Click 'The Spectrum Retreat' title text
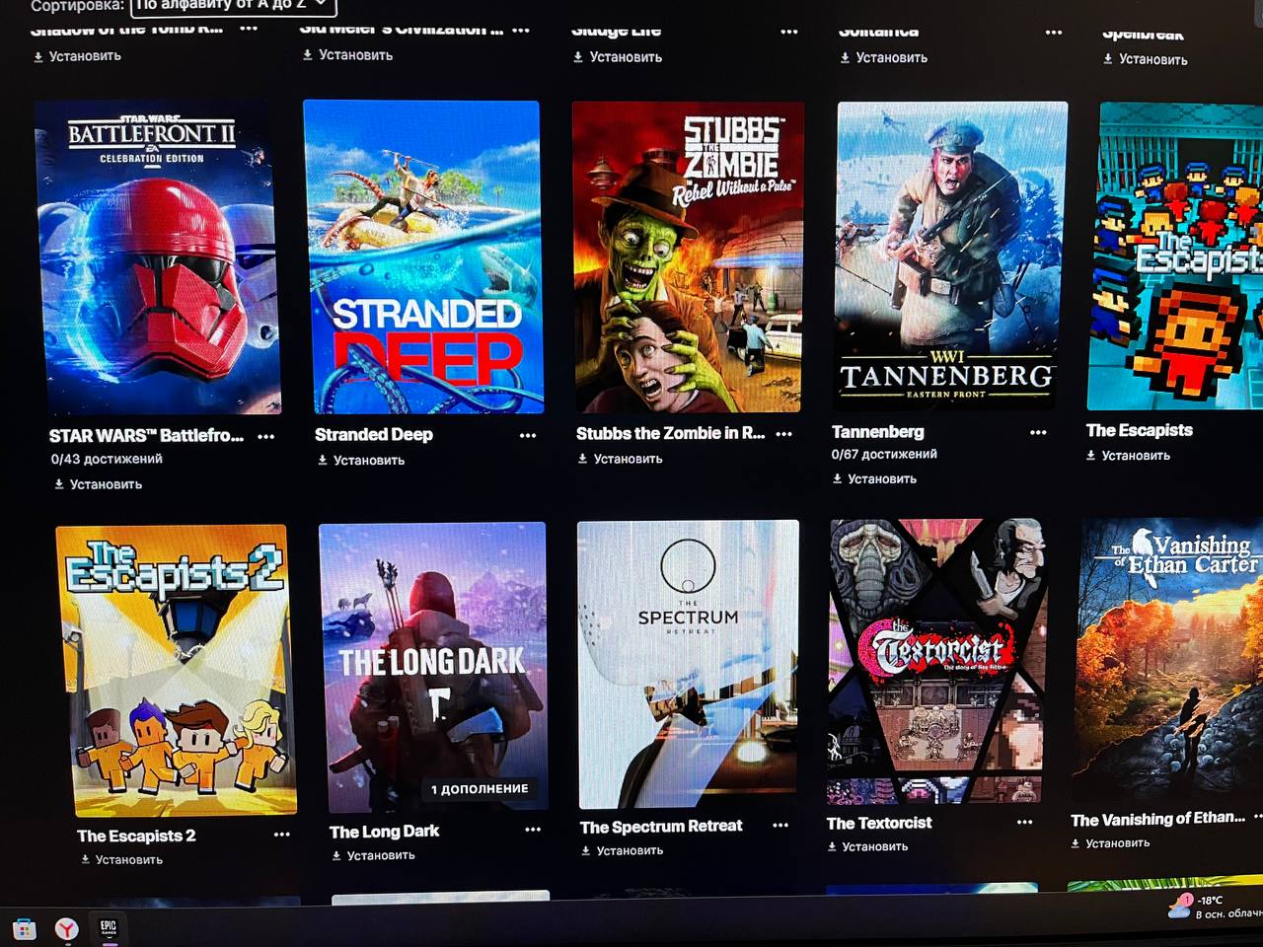Screen dimensions: 1263x947 click(x=661, y=827)
